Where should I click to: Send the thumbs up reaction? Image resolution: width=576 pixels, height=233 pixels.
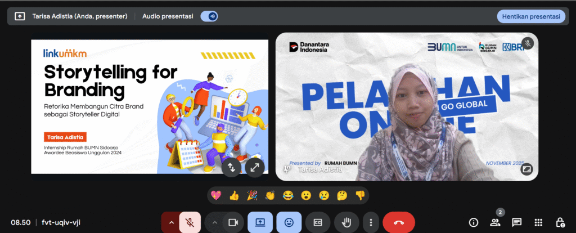coord(234,195)
